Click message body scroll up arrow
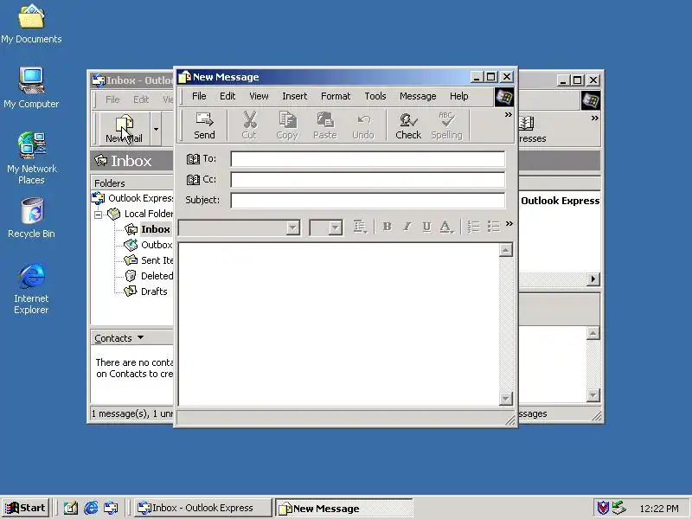 click(x=506, y=250)
